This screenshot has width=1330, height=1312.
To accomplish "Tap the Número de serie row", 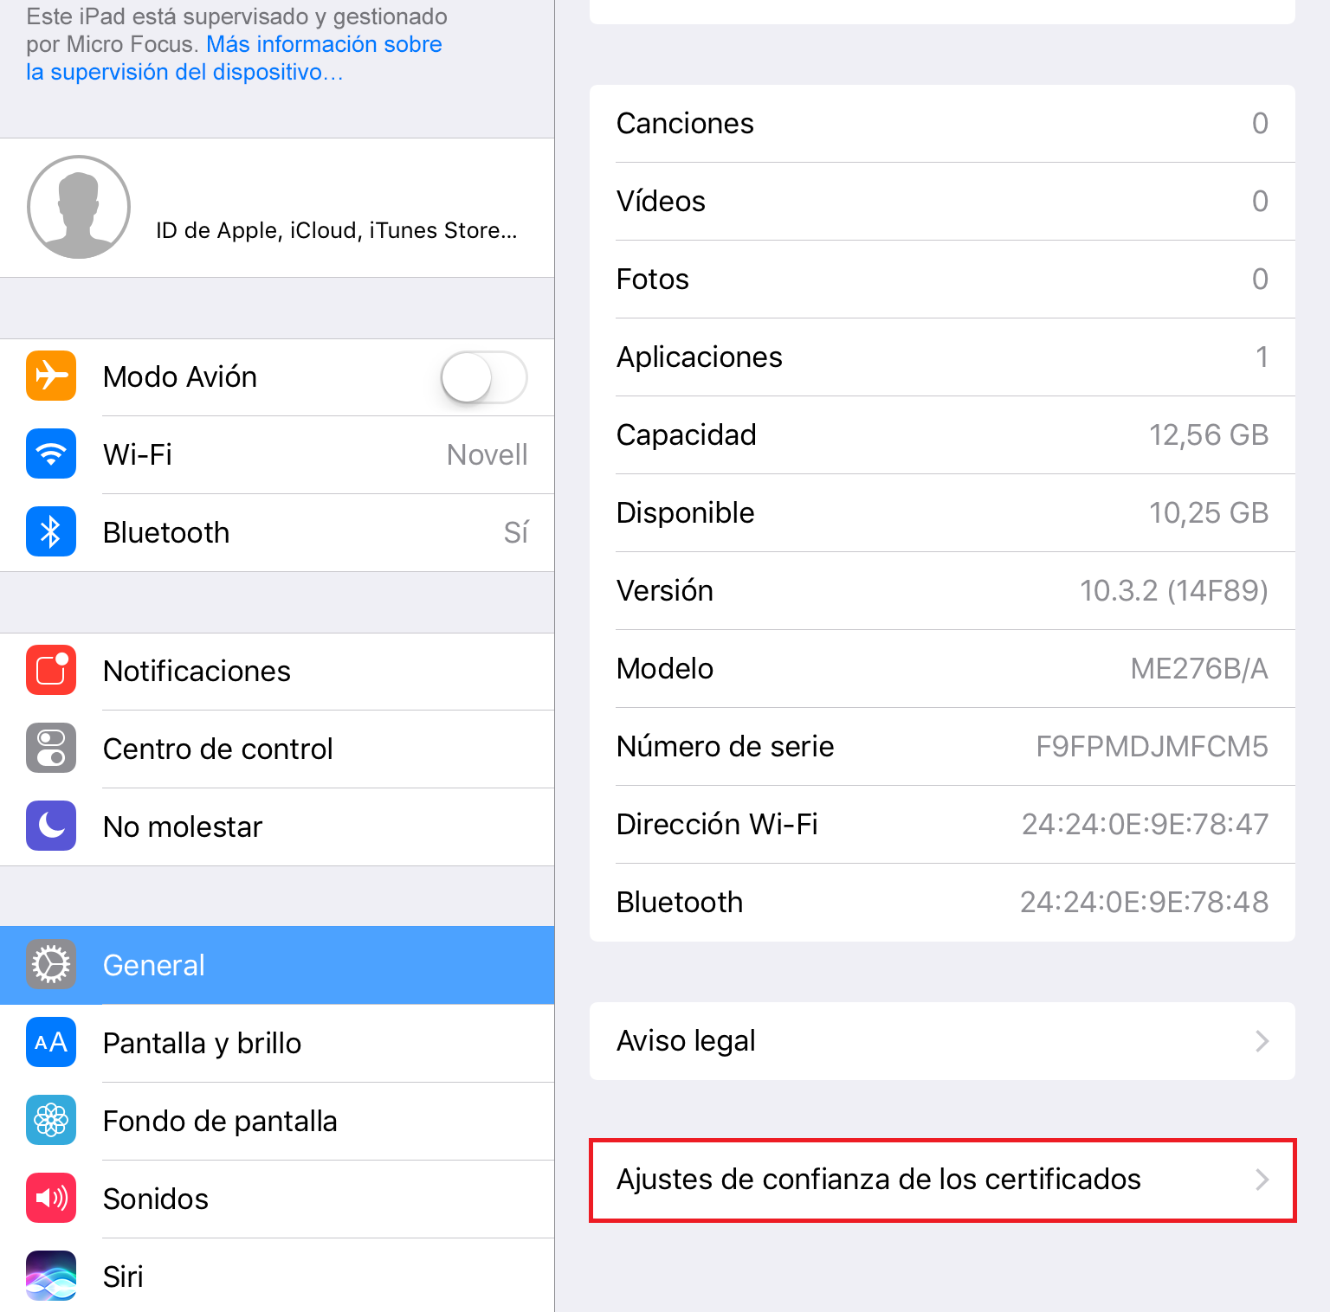I will click(x=942, y=746).
